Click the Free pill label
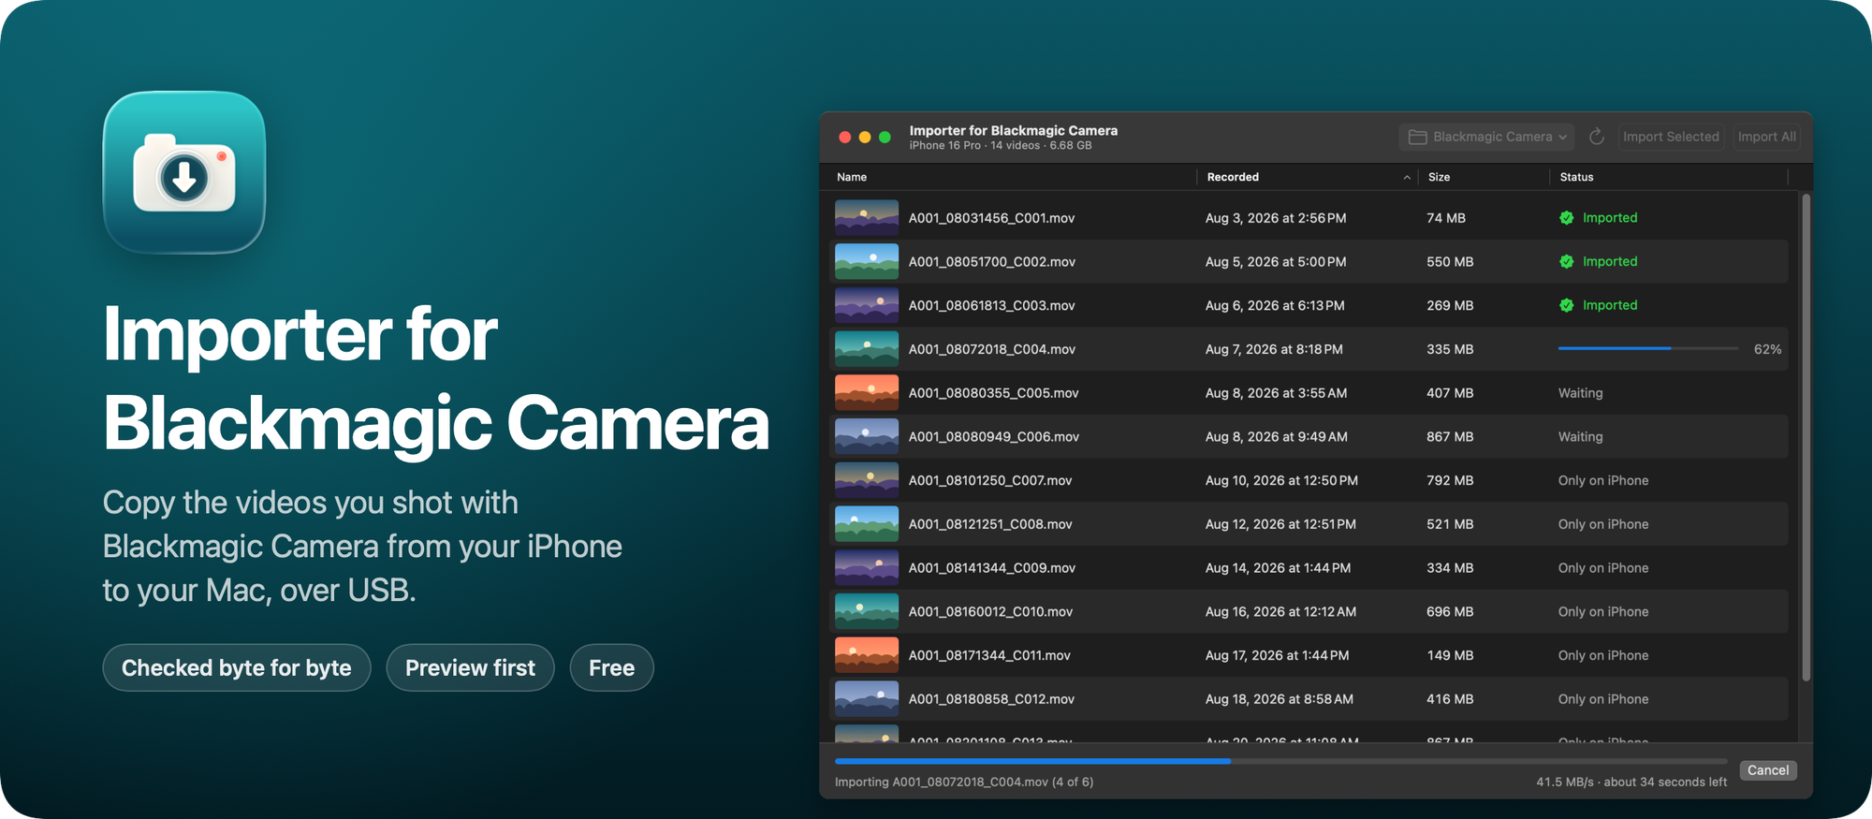Screen dimensions: 1872x819 pos(611,667)
